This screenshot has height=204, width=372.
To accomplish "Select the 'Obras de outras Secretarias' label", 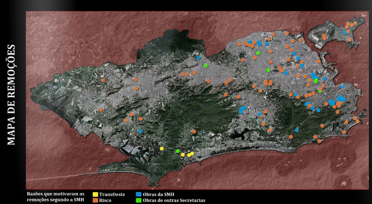I will [174, 200].
